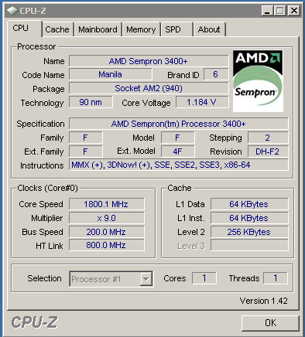
Task: Click the Brand ID value 6
Action: click(216, 75)
